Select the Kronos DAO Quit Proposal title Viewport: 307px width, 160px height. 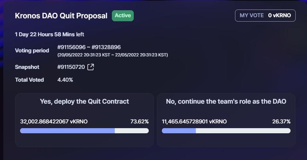61,16
